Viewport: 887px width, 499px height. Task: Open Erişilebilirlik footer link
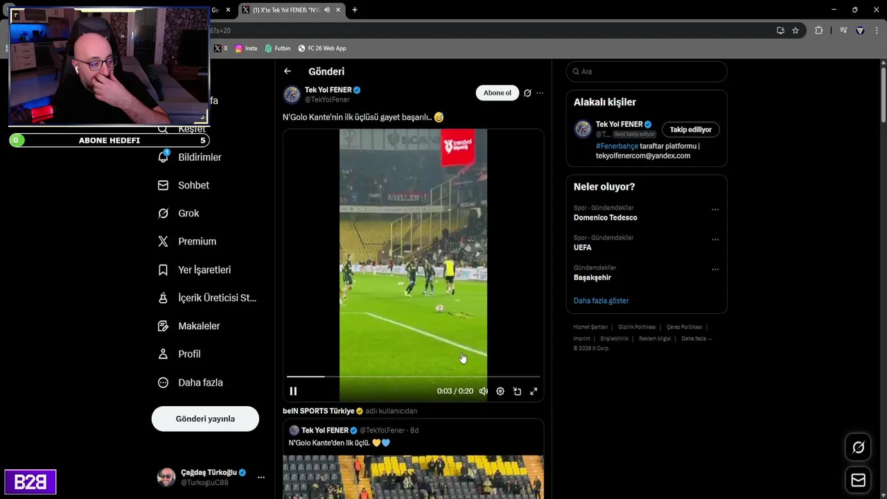[615, 339]
